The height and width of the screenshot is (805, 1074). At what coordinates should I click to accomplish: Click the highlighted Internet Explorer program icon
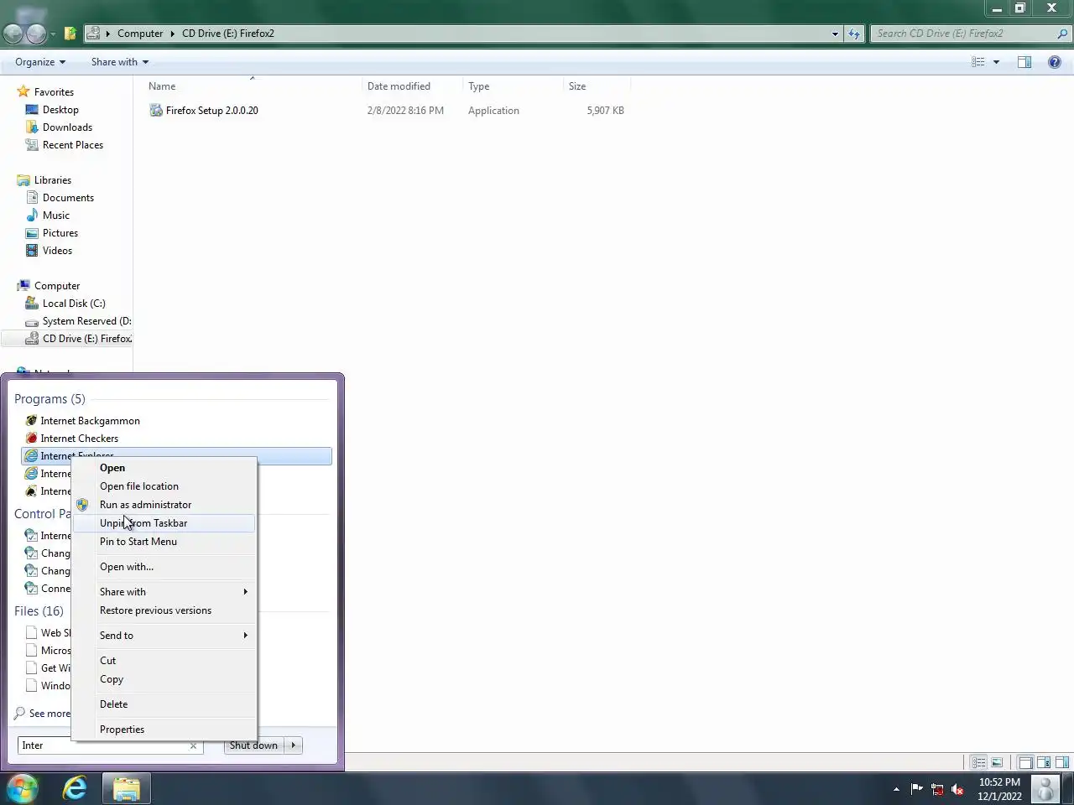coord(31,456)
